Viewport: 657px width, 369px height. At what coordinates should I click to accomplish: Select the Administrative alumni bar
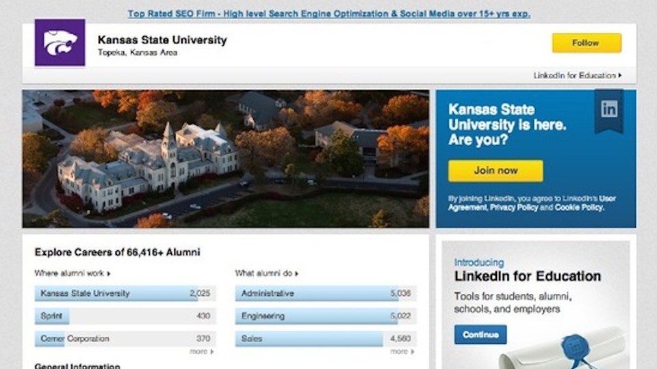click(326, 294)
